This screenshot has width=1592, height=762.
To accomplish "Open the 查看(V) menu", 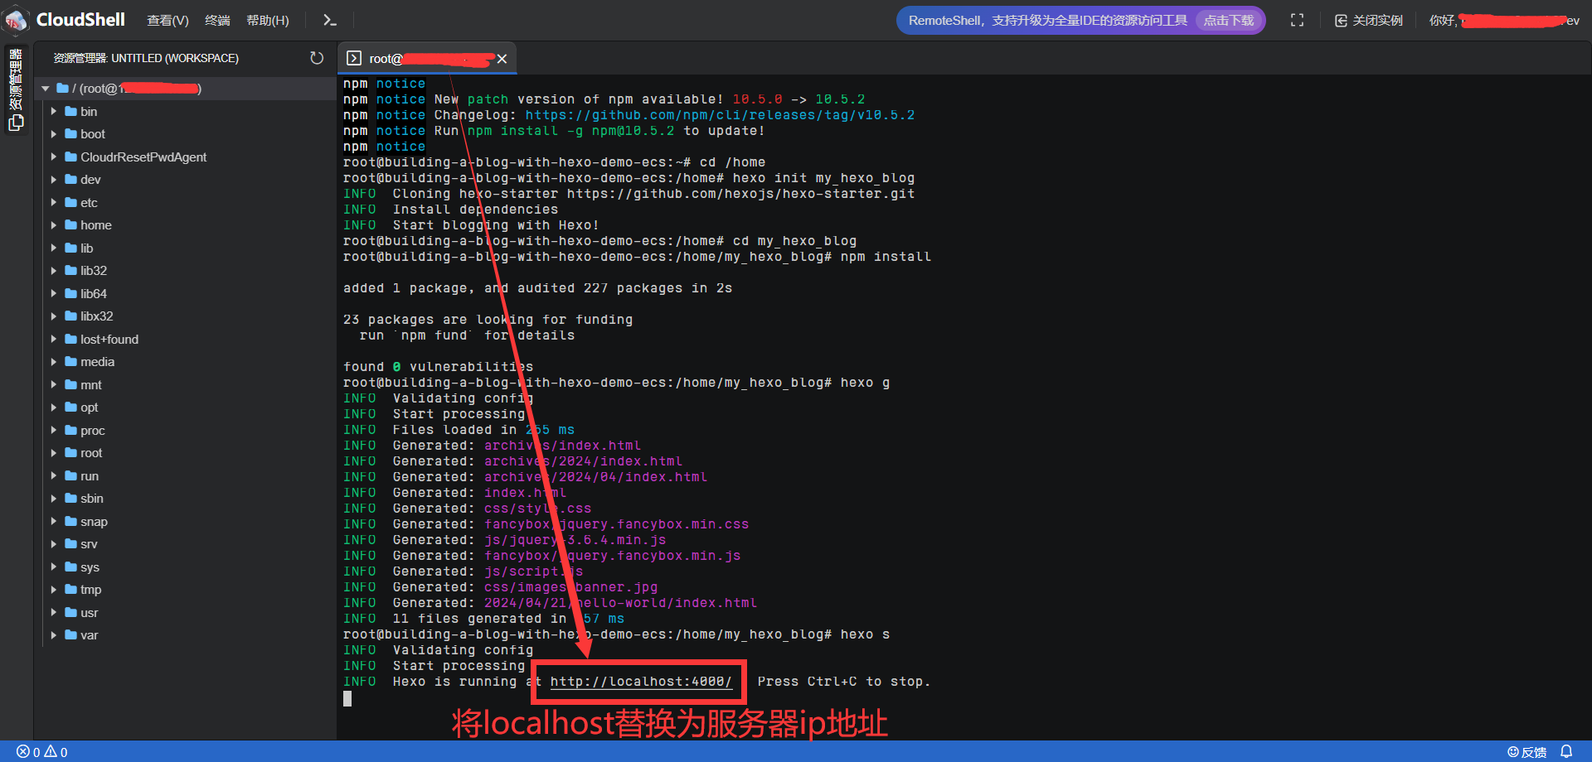I will [x=167, y=20].
